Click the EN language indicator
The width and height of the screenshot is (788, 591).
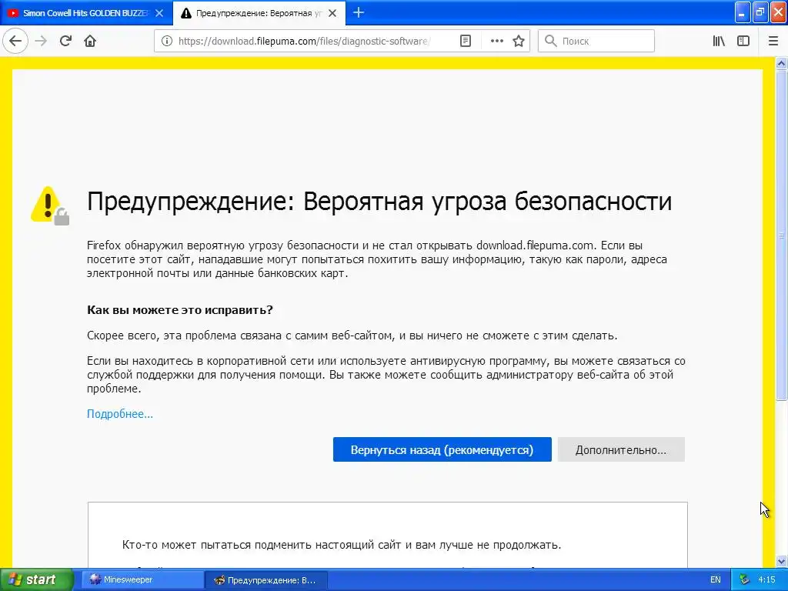716,580
